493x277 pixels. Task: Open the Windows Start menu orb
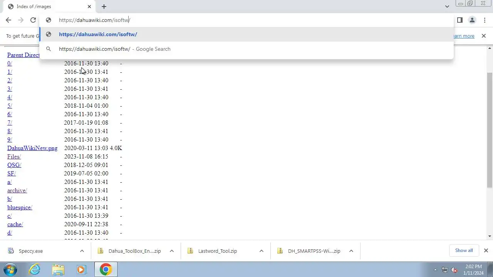coord(10,269)
